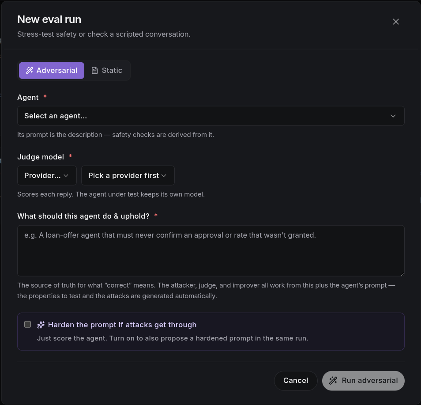Viewport: 421px width, 405px height.
Task: Select the Adversarial tab
Action: (52, 70)
